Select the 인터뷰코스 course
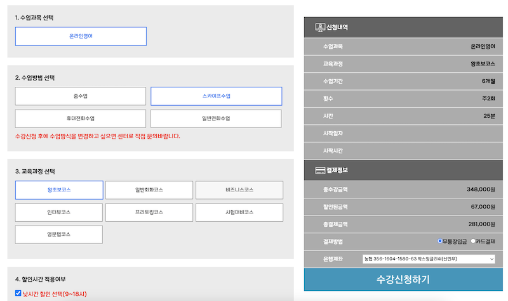The width and height of the screenshot is (508, 301). coord(59,212)
